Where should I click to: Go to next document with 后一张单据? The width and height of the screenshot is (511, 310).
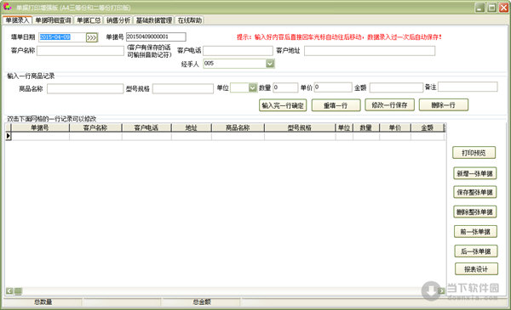[476, 251]
